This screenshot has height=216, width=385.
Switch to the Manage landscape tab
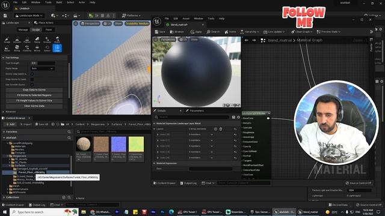[x=23, y=29]
